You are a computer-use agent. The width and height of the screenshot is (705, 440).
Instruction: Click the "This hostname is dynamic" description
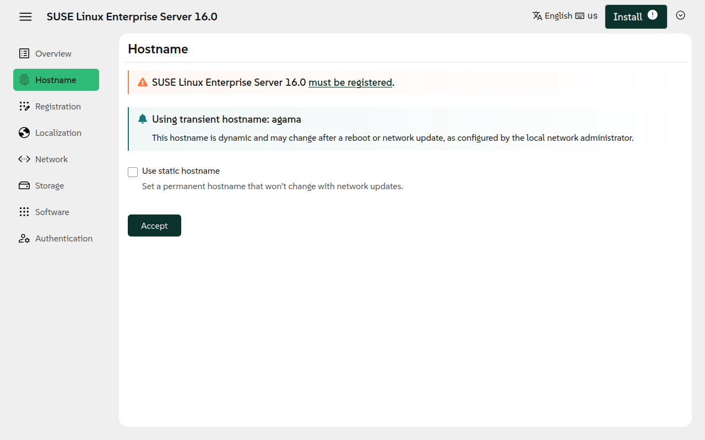pyautogui.click(x=393, y=138)
